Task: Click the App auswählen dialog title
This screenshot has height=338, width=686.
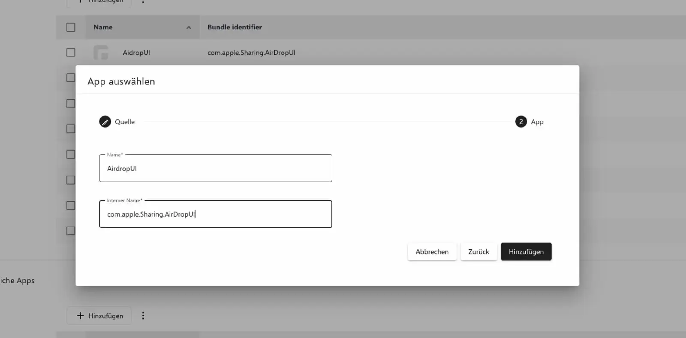Action: (x=121, y=81)
